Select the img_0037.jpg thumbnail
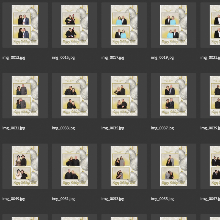 pos(174,96)
